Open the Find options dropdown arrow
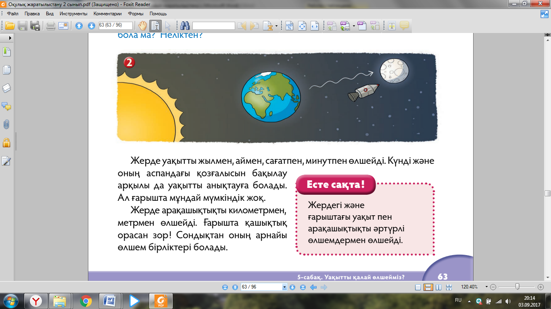The width and height of the screenshot is (551, 309). coord(276,26)
